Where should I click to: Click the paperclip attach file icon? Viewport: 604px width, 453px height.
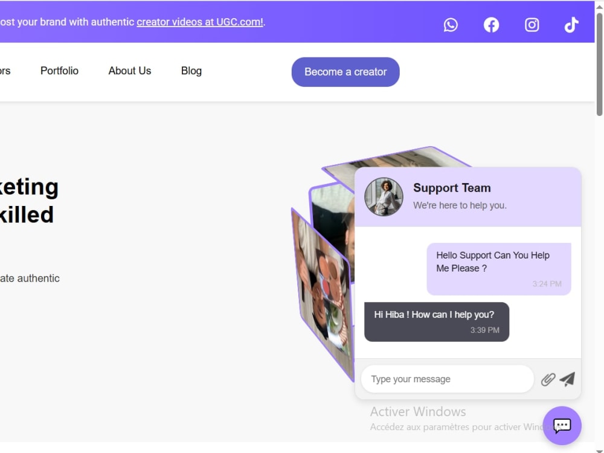tap(548, 379)
